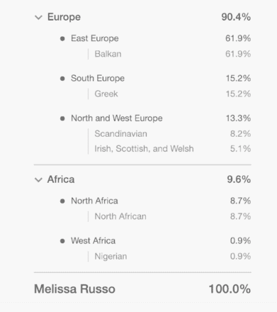277x312 pixels.
Task: Open the North African ethnicity entry
Action: [120, 216]
